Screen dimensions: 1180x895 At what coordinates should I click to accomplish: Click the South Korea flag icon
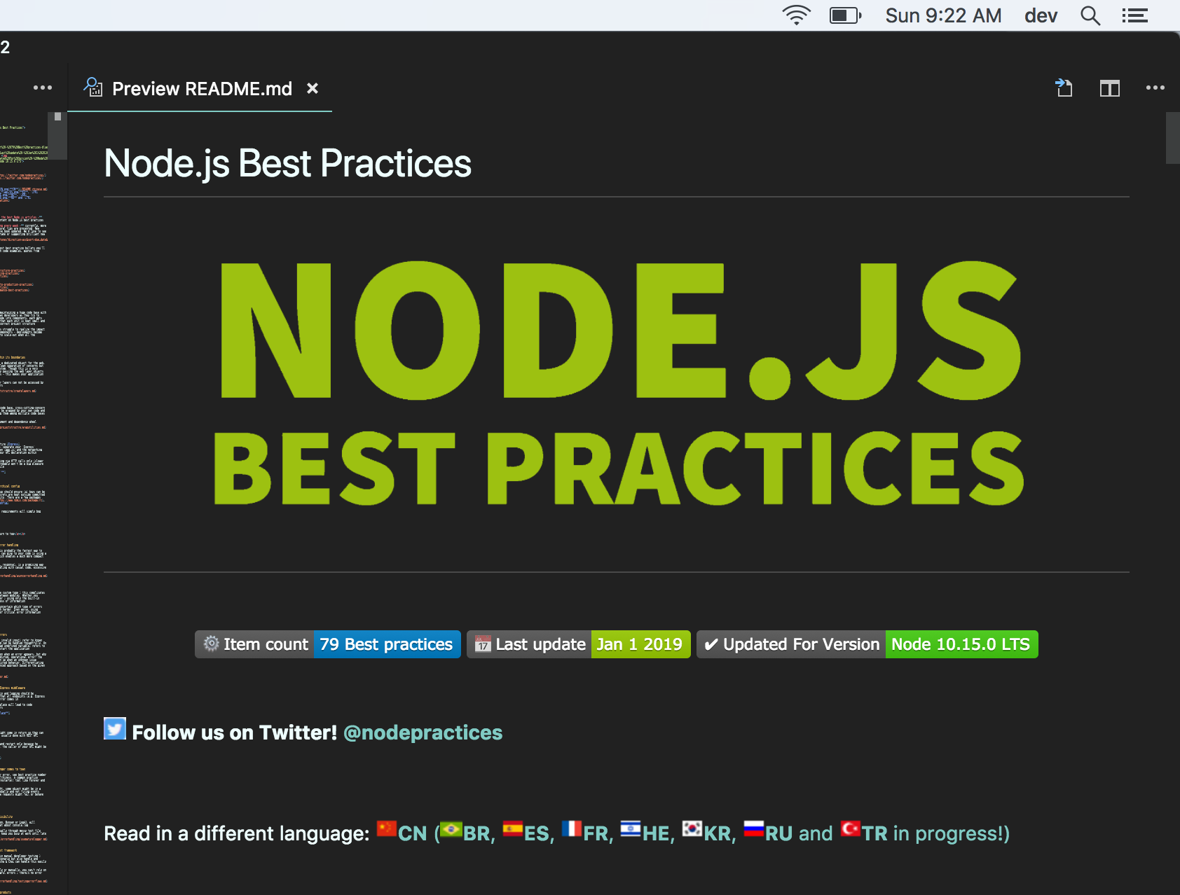click(x=692, y=828)
